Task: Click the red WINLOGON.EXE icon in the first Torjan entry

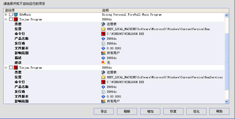Action: [x=103, y=34]
